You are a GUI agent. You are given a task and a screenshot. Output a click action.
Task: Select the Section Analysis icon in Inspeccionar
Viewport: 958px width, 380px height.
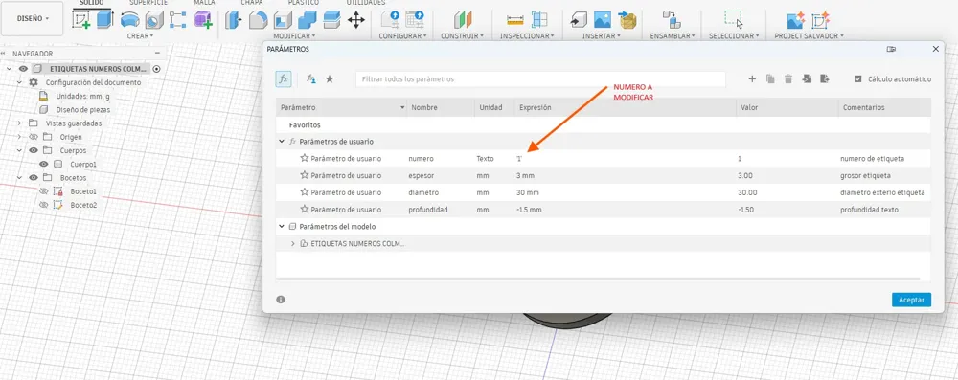coord(539,20)
